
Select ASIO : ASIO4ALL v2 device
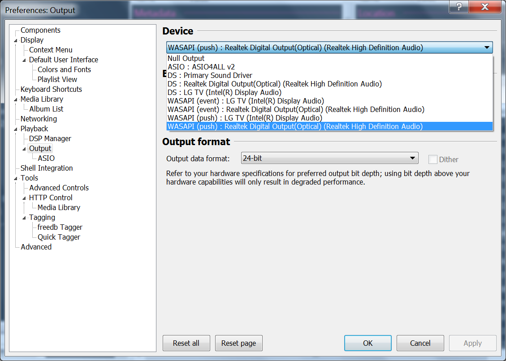tap(201, 67)
